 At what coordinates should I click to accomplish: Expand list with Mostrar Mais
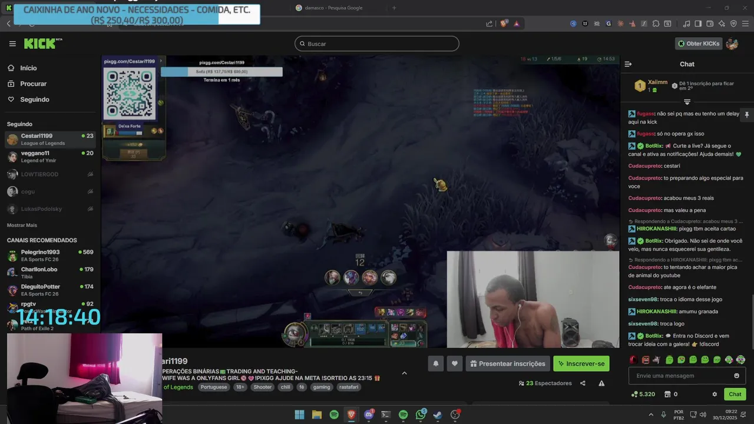(22, 225)
